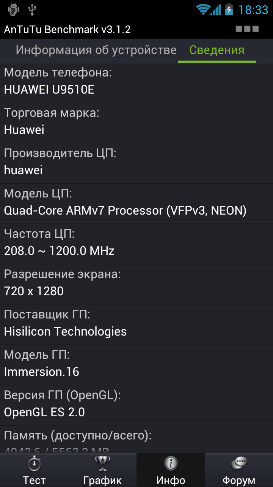Tap the Wi-Fi signal status icon
This screenshot has width=273, height=487.
coord(203,10)
